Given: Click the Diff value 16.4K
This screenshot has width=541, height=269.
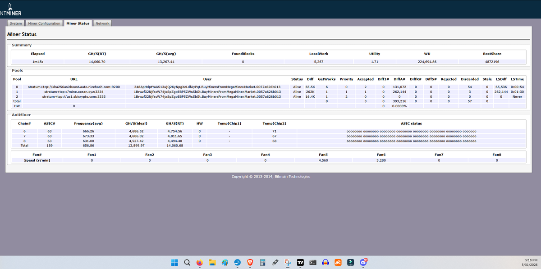Looking at the screenshot, I should 310,96.
